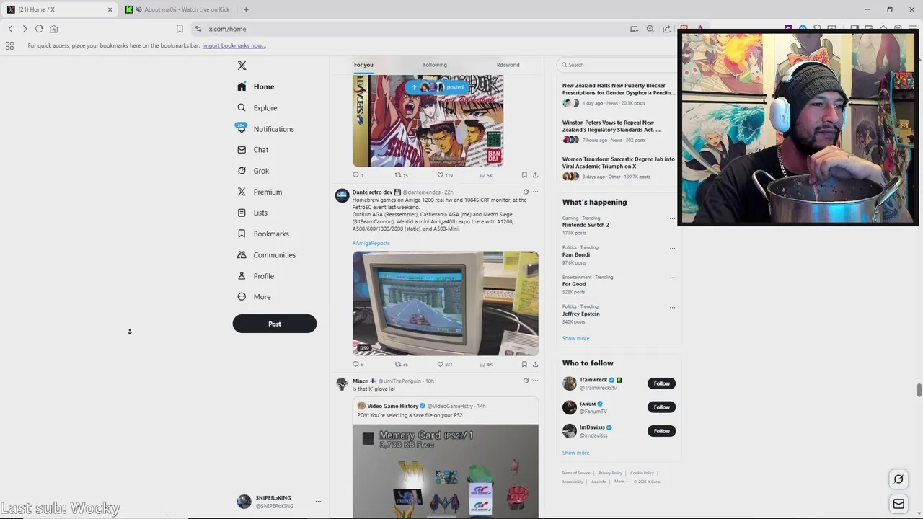Share the basketball manga image post
This screenshot has height=519, width=923.
535,175
